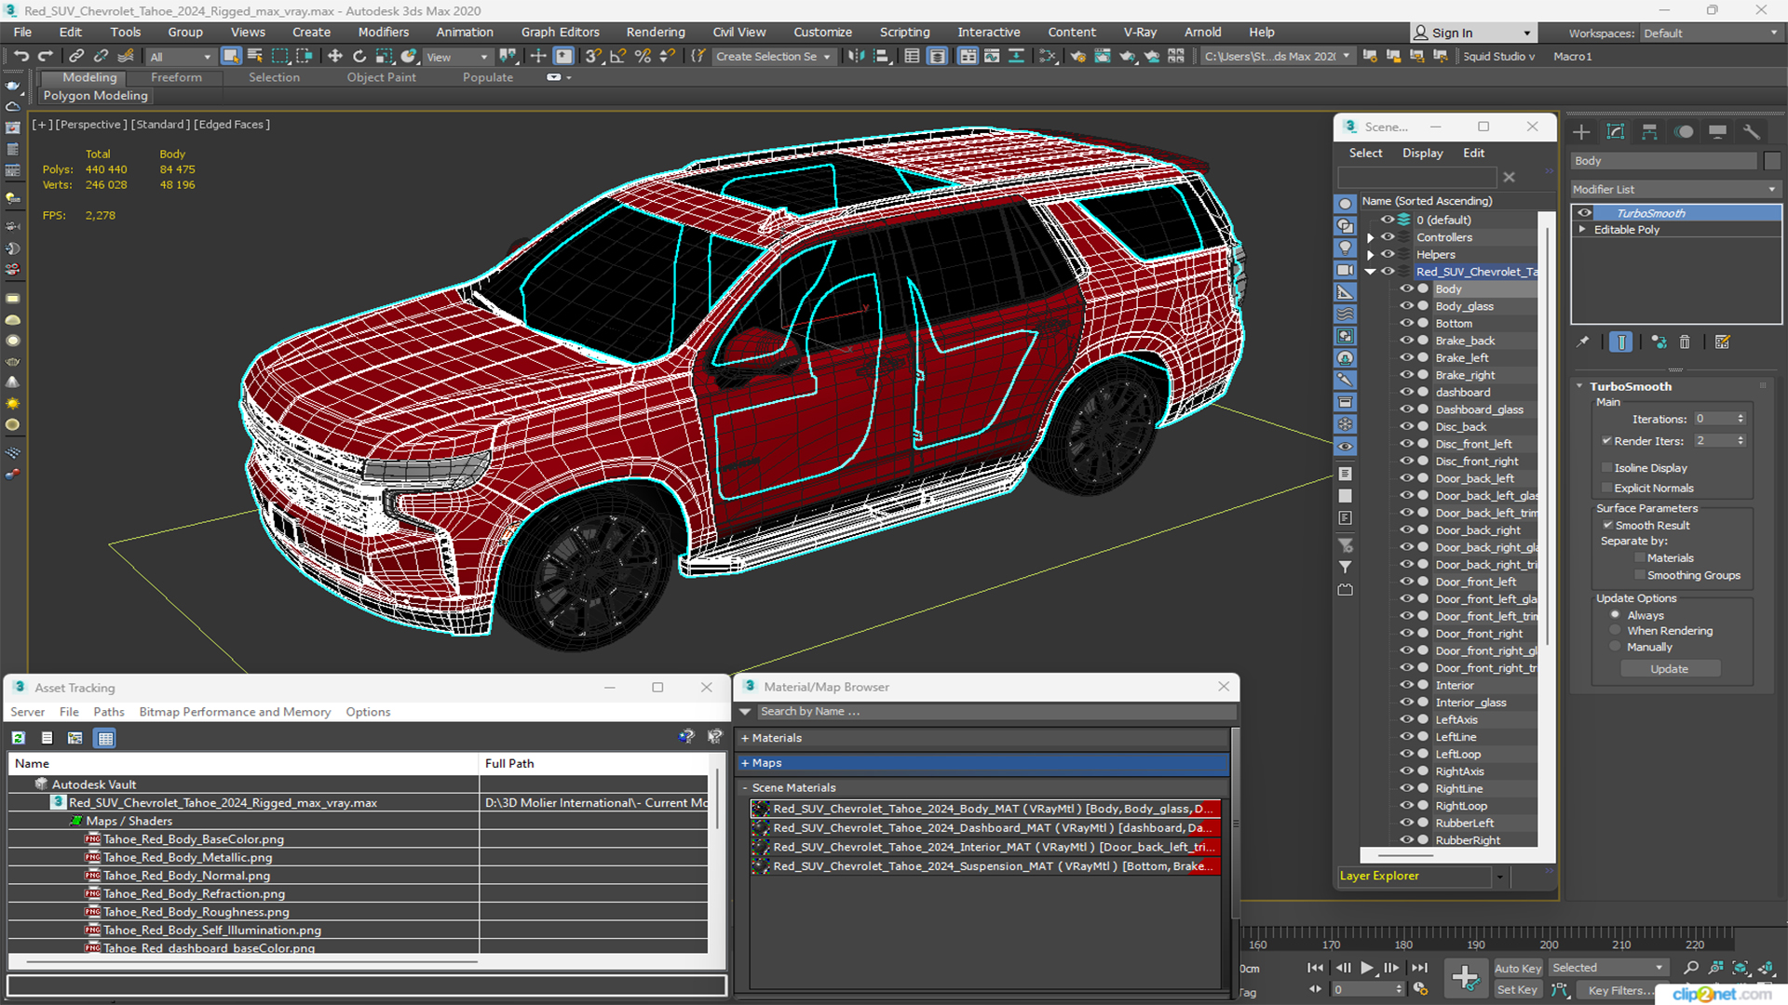Expand the Editable Poly stack entry
1788x1005 pixels.
point(1581,229)
